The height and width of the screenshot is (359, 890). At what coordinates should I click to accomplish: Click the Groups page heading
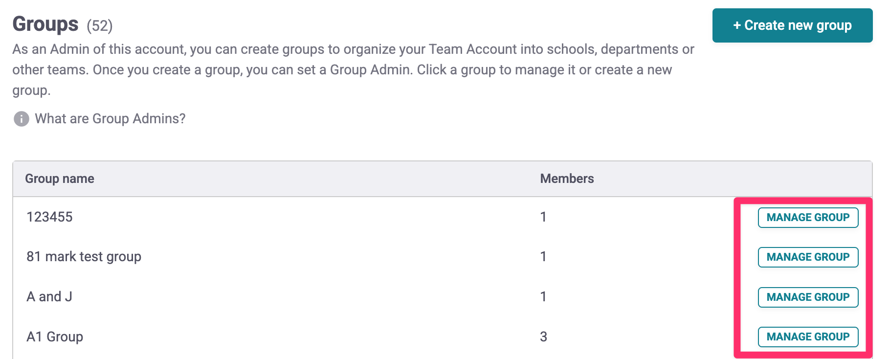point(45,24)
